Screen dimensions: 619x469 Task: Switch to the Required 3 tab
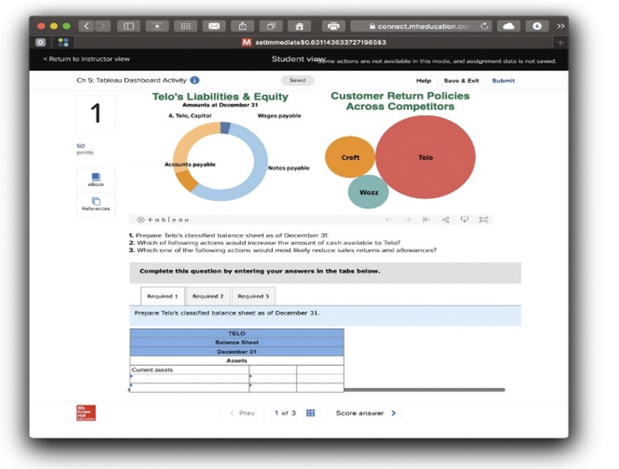[253, 296]
